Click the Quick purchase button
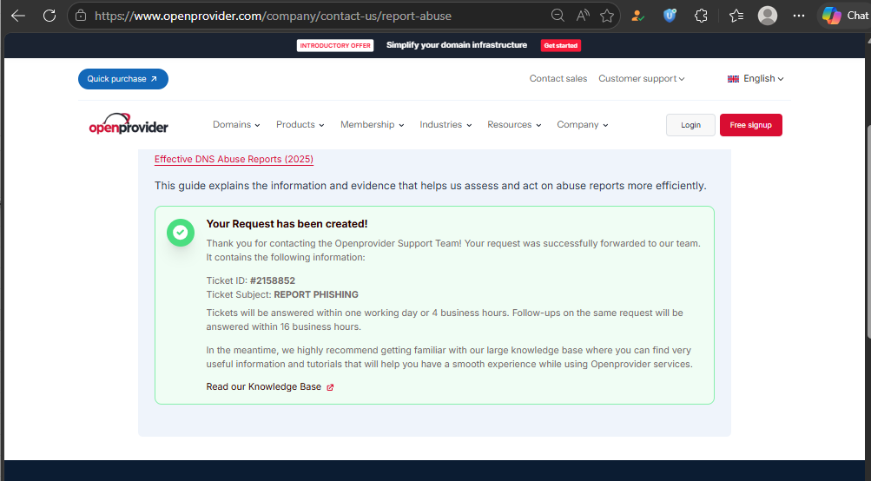 tap(122, 79)
